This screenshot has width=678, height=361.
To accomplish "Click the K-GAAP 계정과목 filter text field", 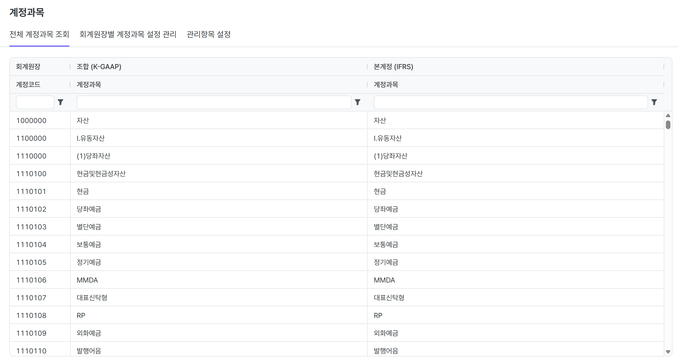I will (x=214, y=102).
